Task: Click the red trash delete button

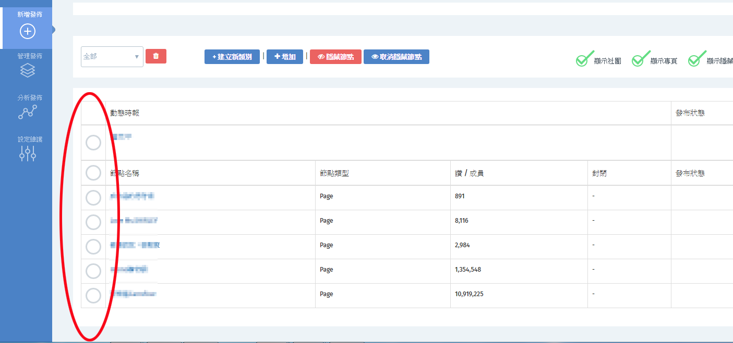Action: 156,56
